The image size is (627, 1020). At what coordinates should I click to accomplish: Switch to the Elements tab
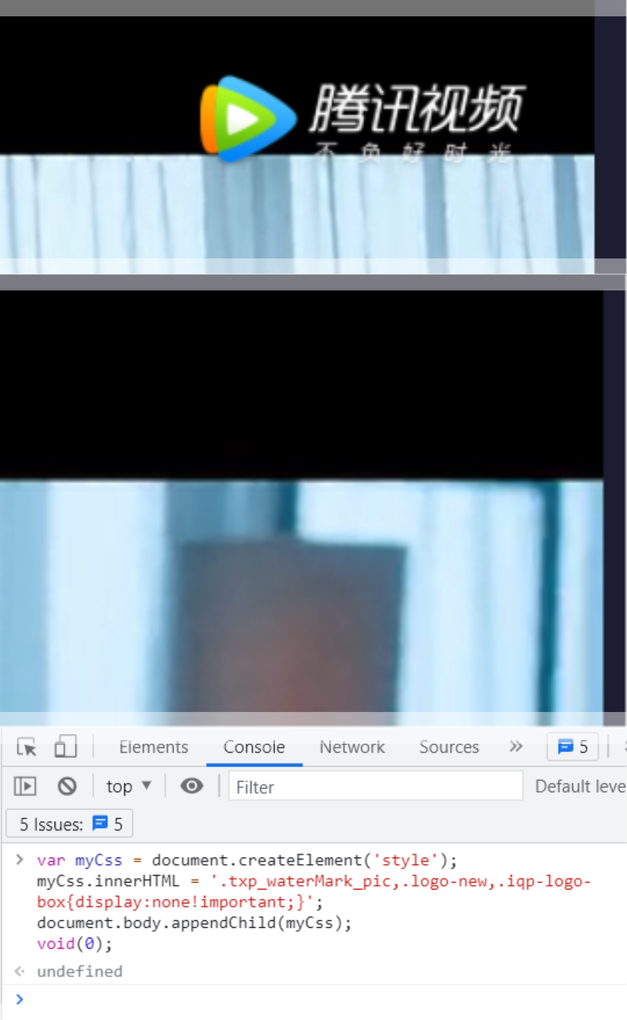click(154, 747)
